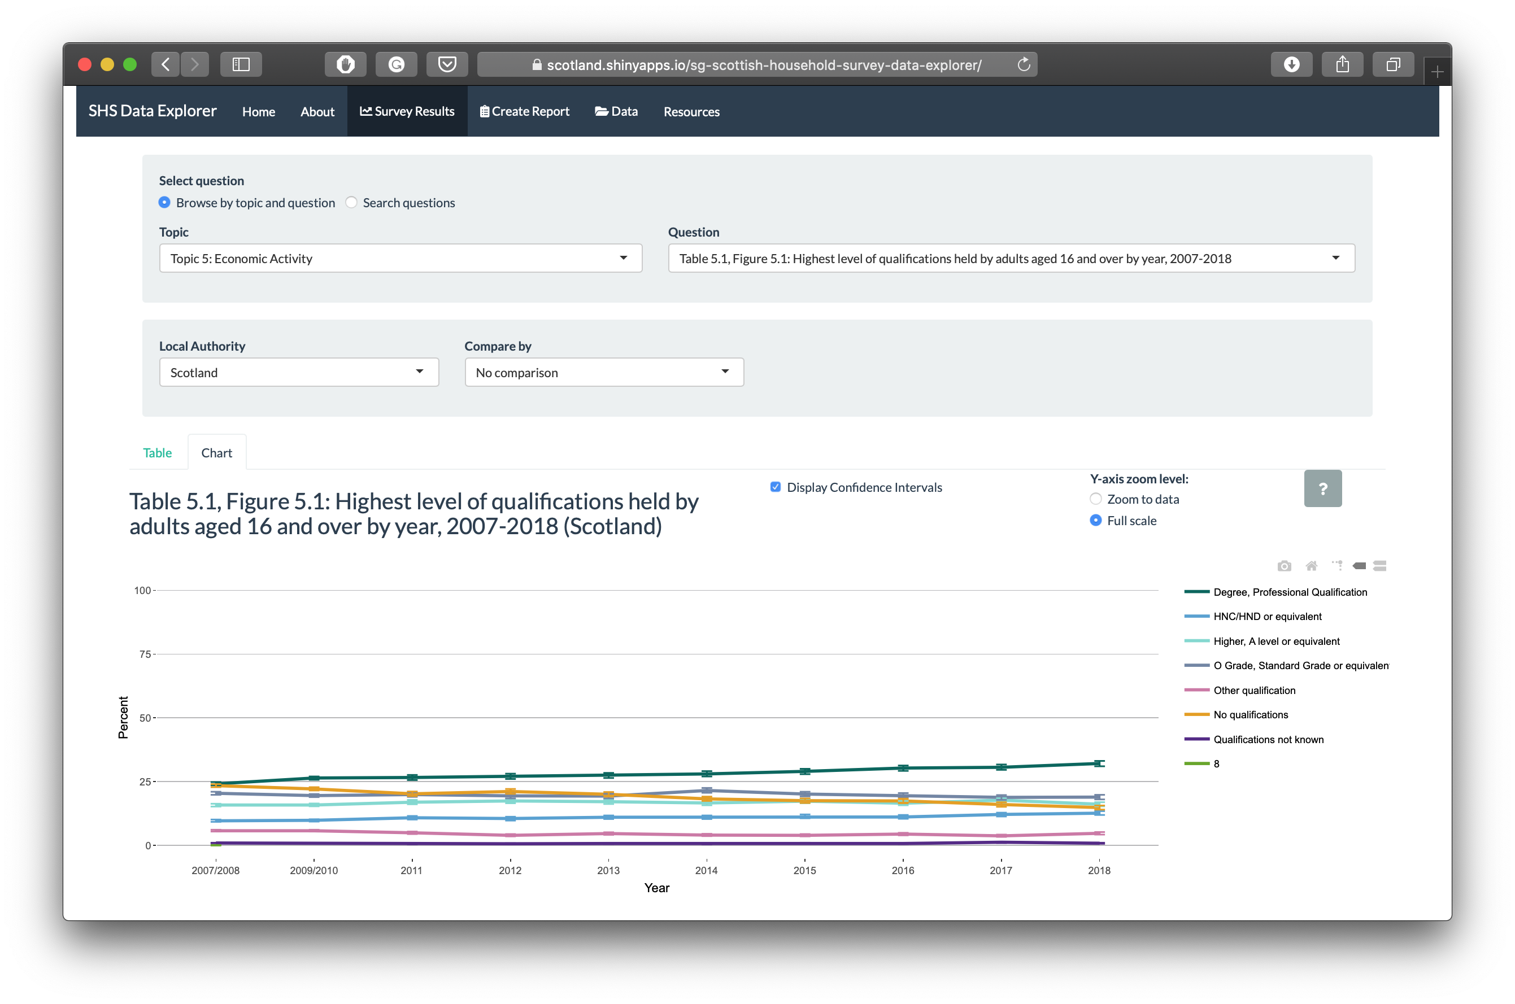1515x1004 pixels.
Task: Open the Topic dropdown
Action: coord(400,258)
